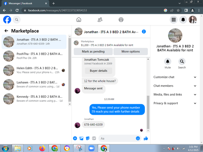Open emoji picker in message box
203x152 pixels.
(x=138, y=138)
